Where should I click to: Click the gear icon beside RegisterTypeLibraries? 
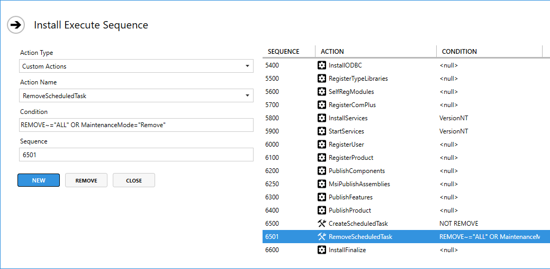click(x=321, y=79)
